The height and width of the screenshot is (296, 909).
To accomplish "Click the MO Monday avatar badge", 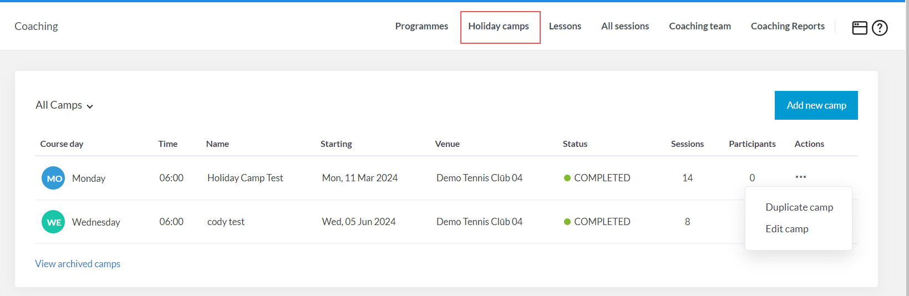I will pos(53,178).
